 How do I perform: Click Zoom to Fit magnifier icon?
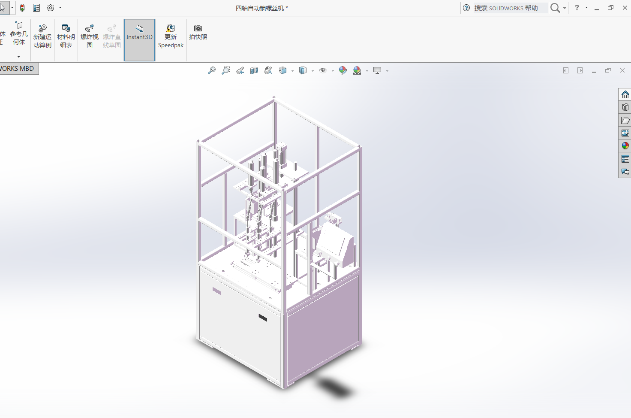click(x=212, y=71)
